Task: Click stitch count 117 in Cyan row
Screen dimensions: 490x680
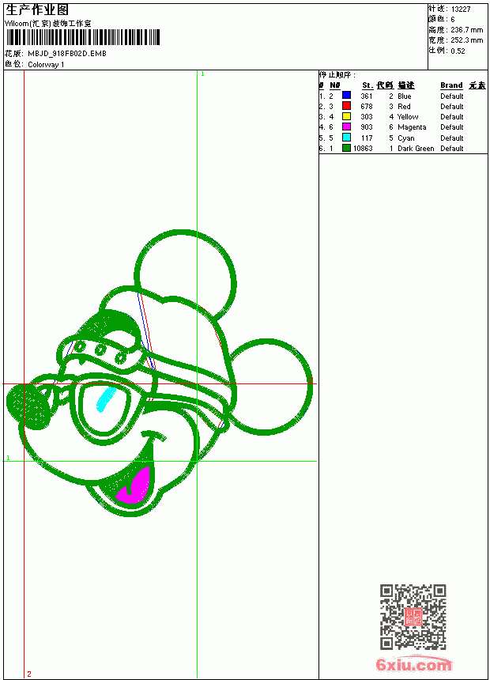Action: point(367,138)
